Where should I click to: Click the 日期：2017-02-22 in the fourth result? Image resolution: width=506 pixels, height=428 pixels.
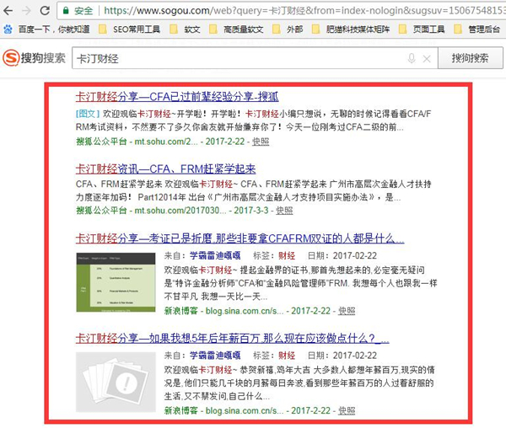[x=342, y=356]
